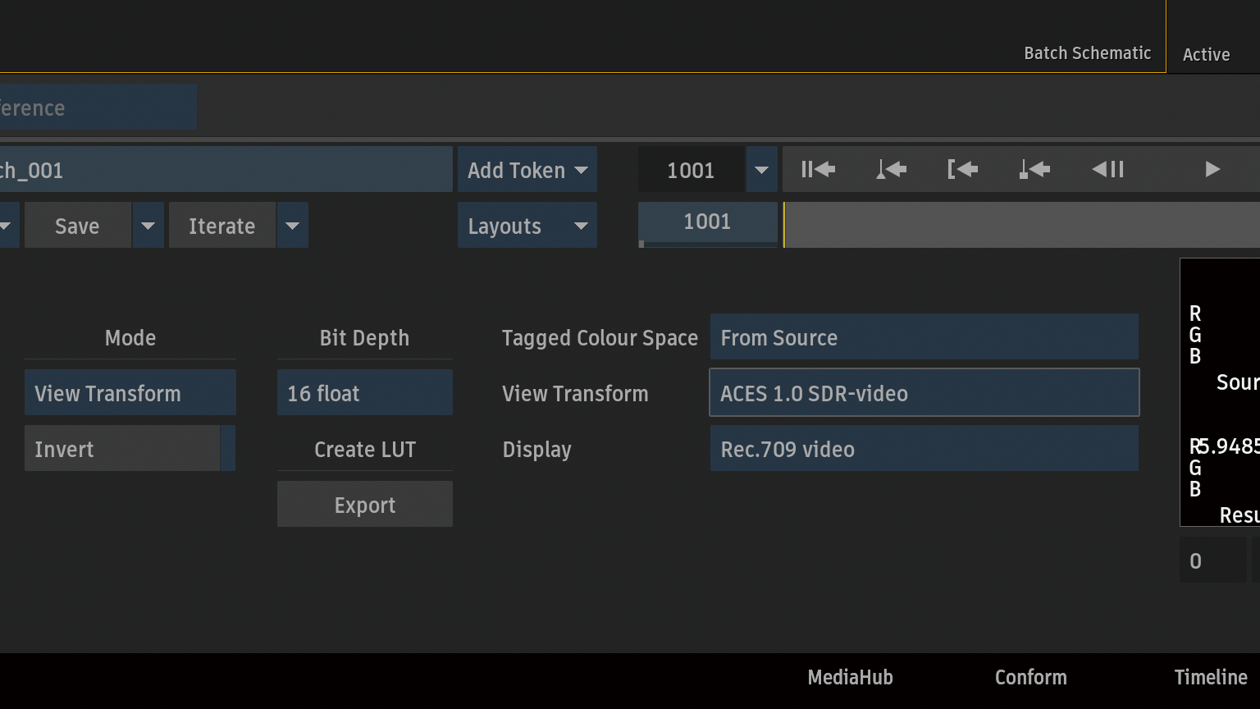Screen dimensions: 1260x709
Task: Open the Layouts dropdown
Action: (527, 226)
